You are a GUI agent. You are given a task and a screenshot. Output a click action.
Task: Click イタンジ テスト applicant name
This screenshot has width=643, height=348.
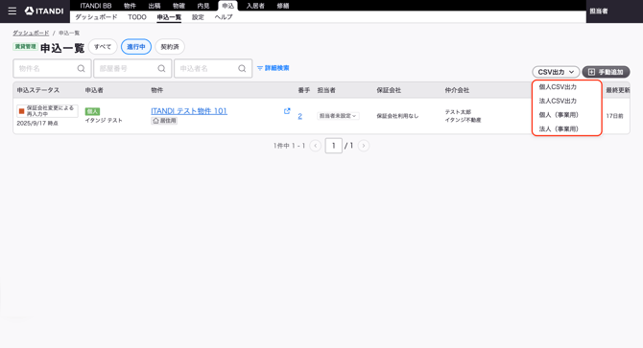click(104, 121)
